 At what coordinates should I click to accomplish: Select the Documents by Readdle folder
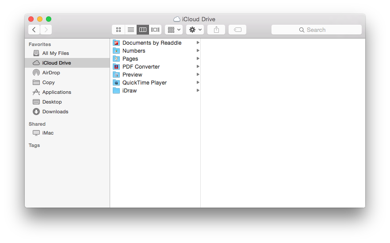click(155, 42)
